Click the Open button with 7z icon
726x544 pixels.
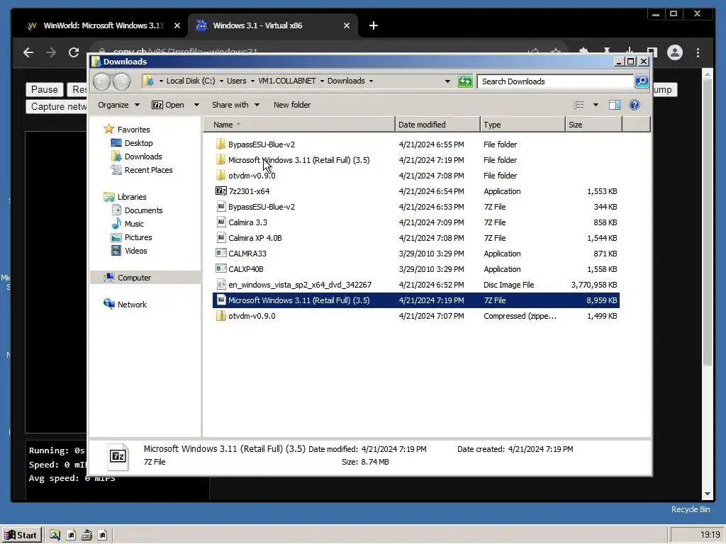168,105
